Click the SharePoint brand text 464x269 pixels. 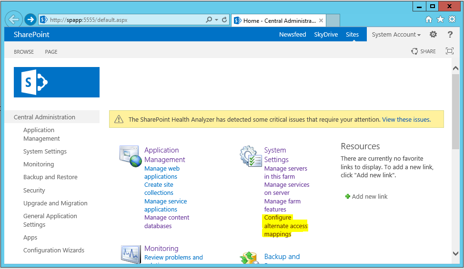pyautogui.click(x=31, y=35)
